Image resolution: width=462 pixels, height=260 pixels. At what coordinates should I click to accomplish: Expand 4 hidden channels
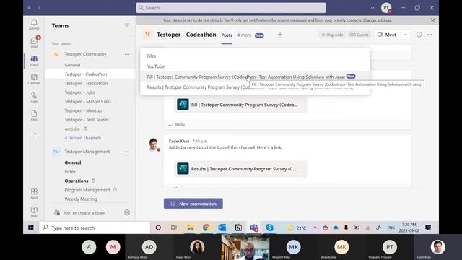[x=83, y=138]
